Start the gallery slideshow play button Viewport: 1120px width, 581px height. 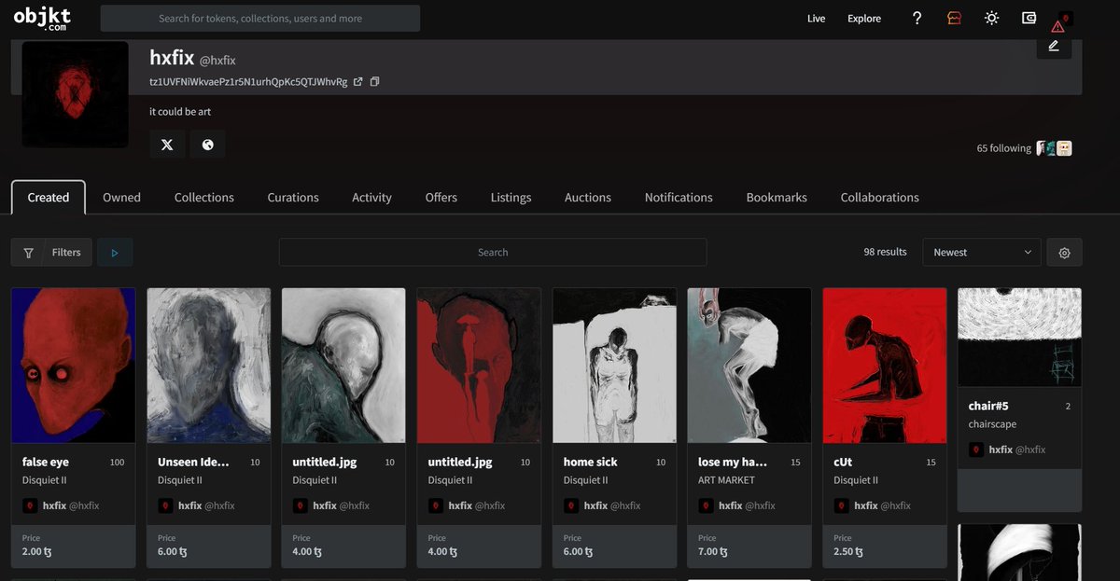114,252
